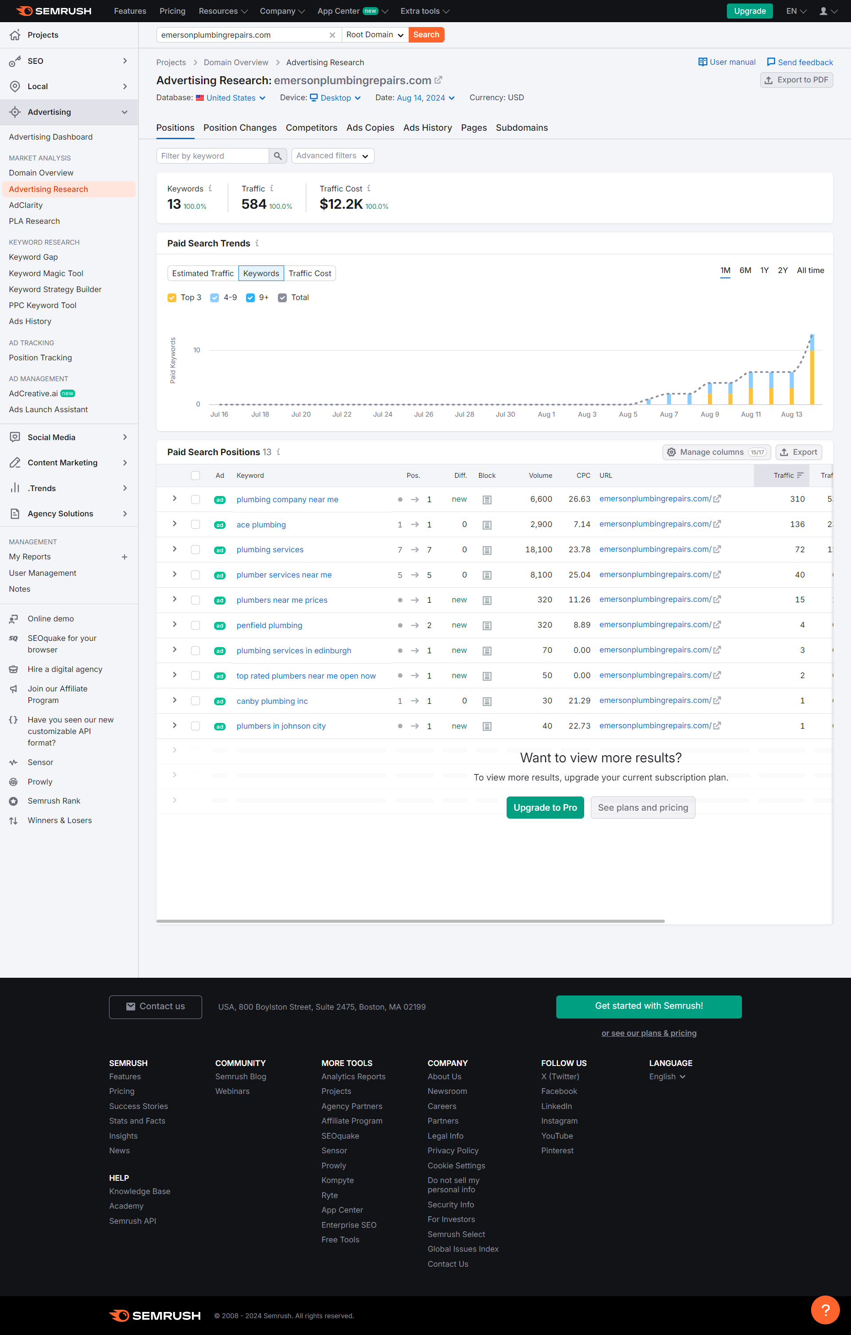Viewport: 851px width, 1335px height.
Task: Switch to the Competitors tab
Action: coord(311,128)
